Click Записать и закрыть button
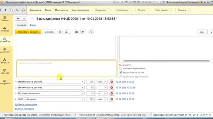The width and height of the screenshot is (213, 119). coord(28,32)
